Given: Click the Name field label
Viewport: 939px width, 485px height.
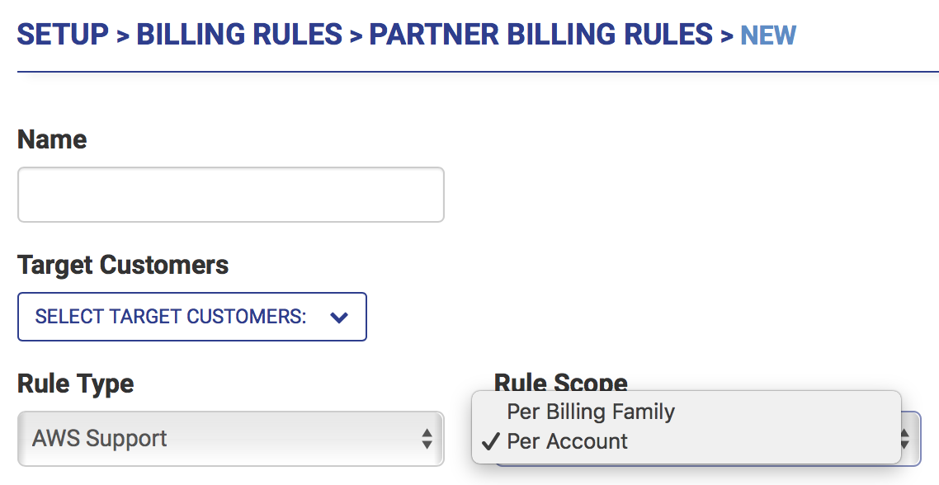Looking at the screenshot, I should point(52,139).
